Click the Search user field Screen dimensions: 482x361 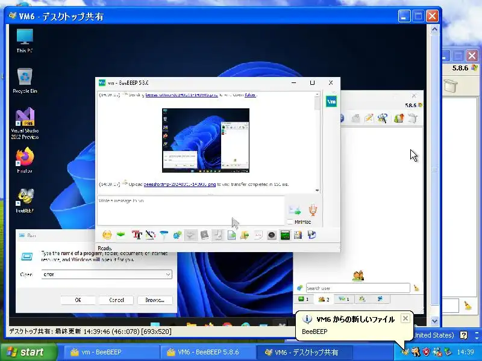coord(358,288)
